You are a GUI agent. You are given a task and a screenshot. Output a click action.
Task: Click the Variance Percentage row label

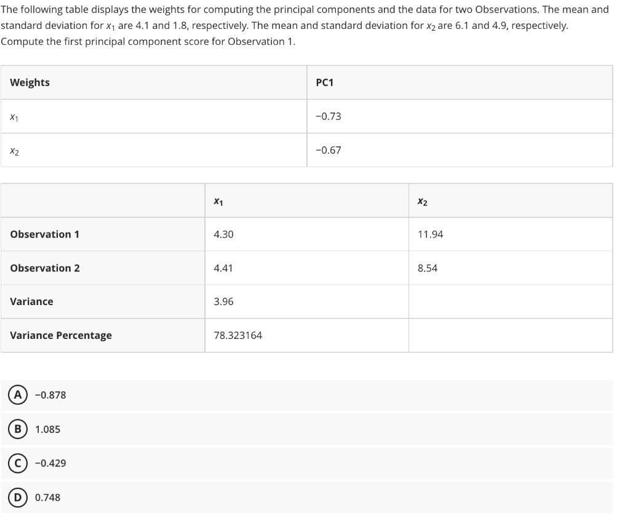60,335
